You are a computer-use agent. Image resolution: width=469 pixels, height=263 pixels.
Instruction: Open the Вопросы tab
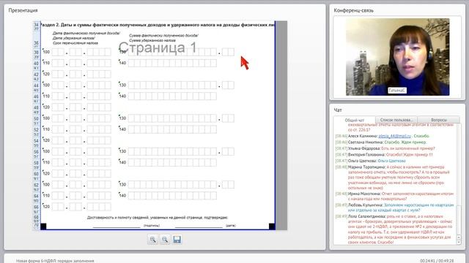(438, 120)
